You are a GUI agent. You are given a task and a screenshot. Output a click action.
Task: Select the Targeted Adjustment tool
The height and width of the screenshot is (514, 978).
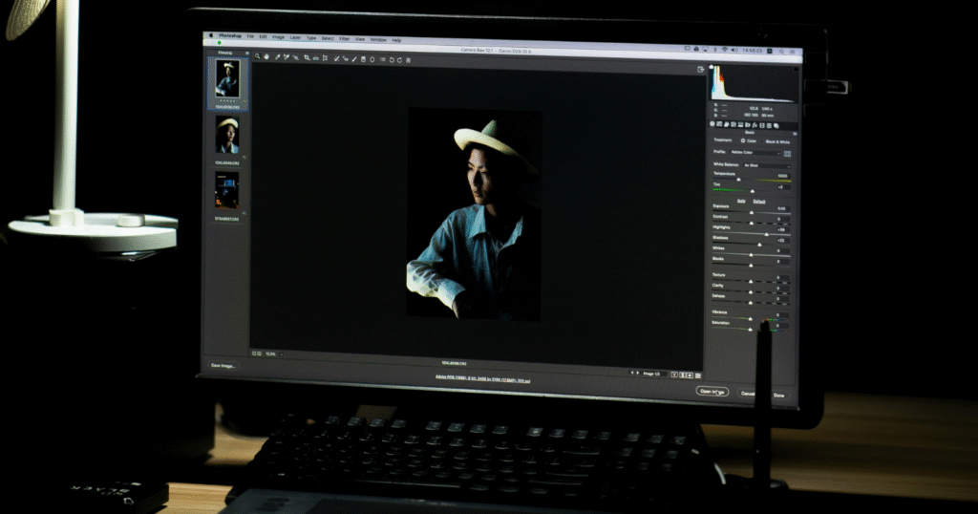pyautogui.click(x=296, y=58)
